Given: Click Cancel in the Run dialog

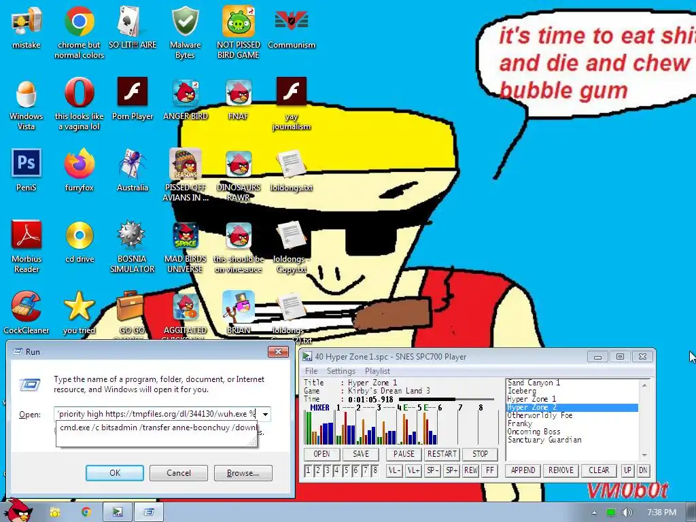Looking at the screenshot, I should click(179, 473).
